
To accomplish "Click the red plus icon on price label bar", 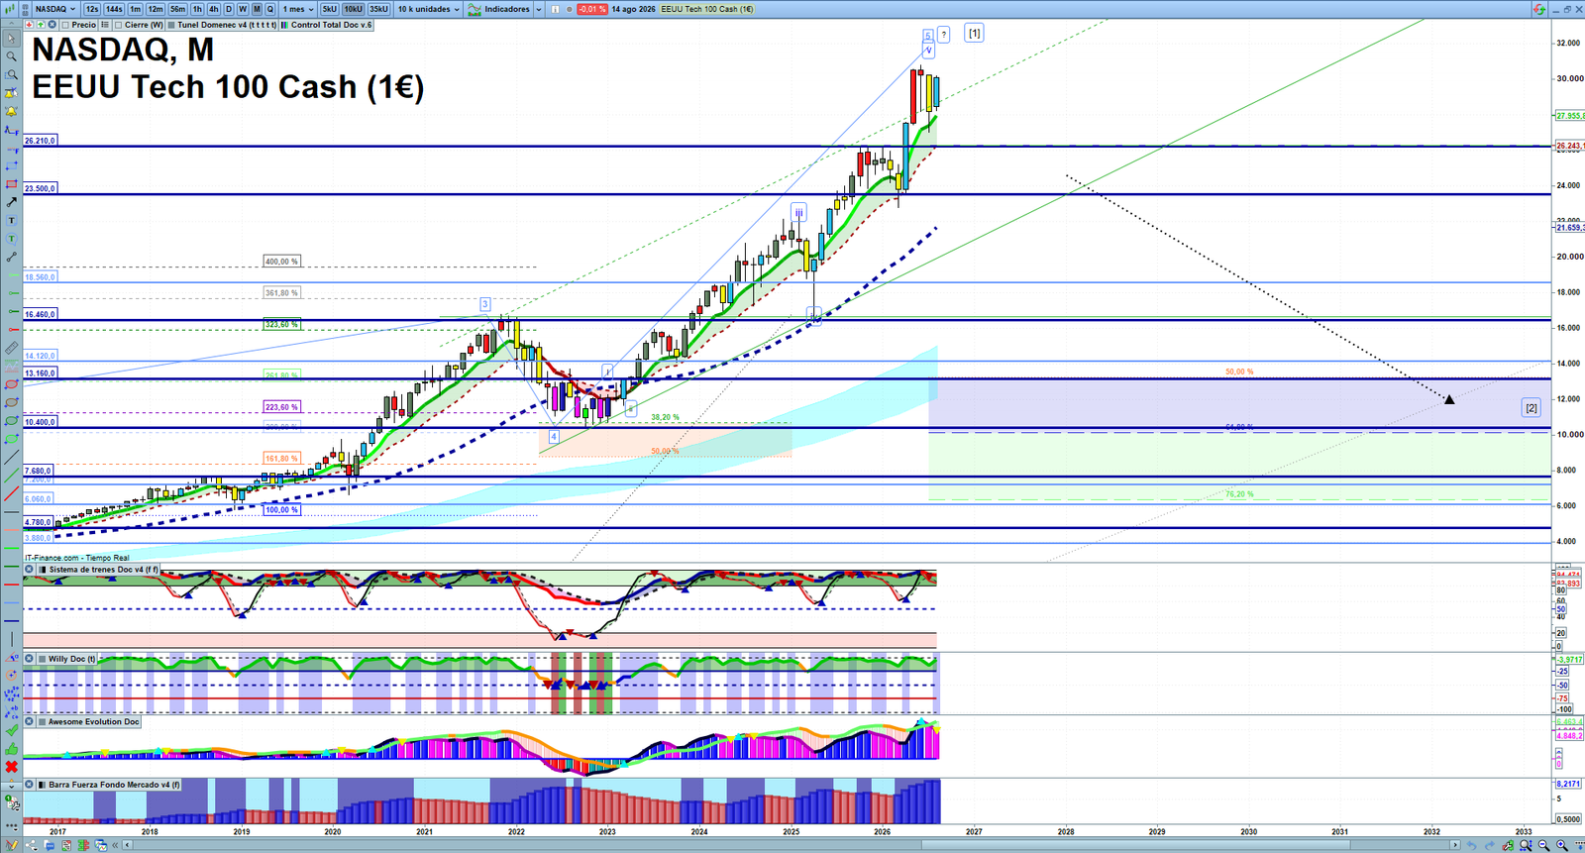I will 30,25.
